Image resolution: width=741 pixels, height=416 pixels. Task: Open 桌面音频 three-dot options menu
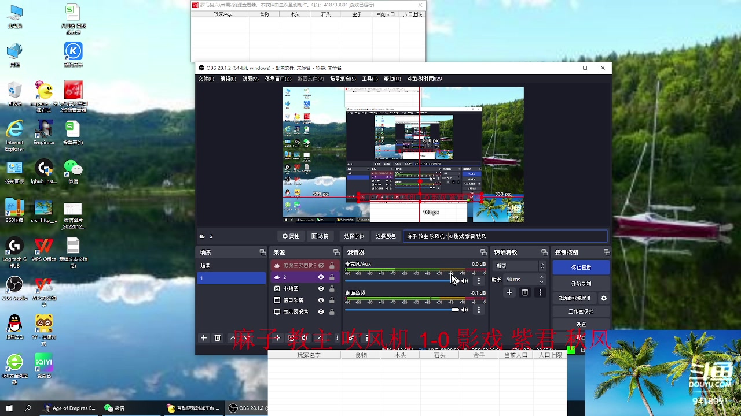pyautogui.click(x=479, y=310)
